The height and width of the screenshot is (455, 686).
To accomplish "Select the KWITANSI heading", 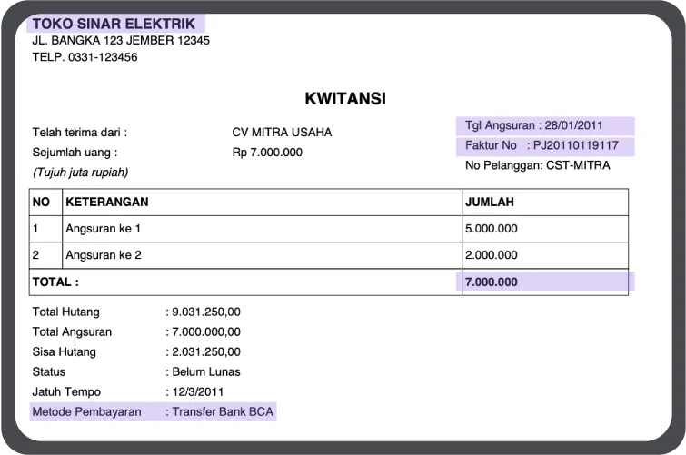I will pos(344,99).
